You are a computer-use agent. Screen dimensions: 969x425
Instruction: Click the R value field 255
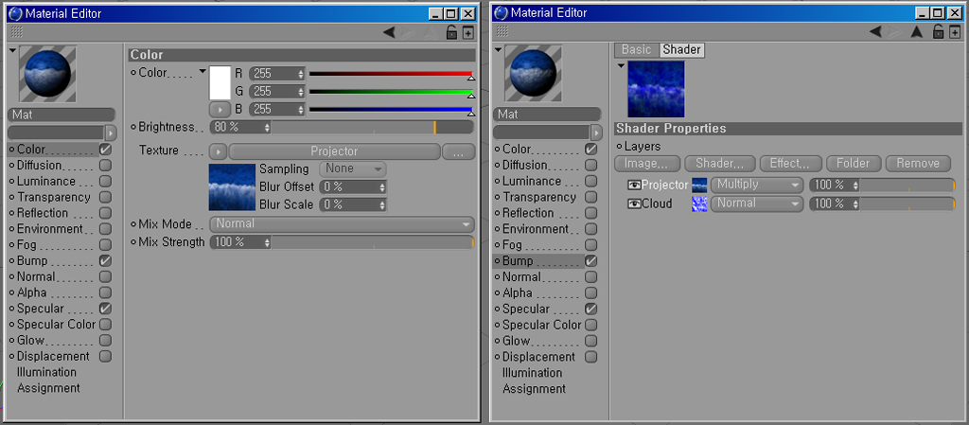(277, 74)
